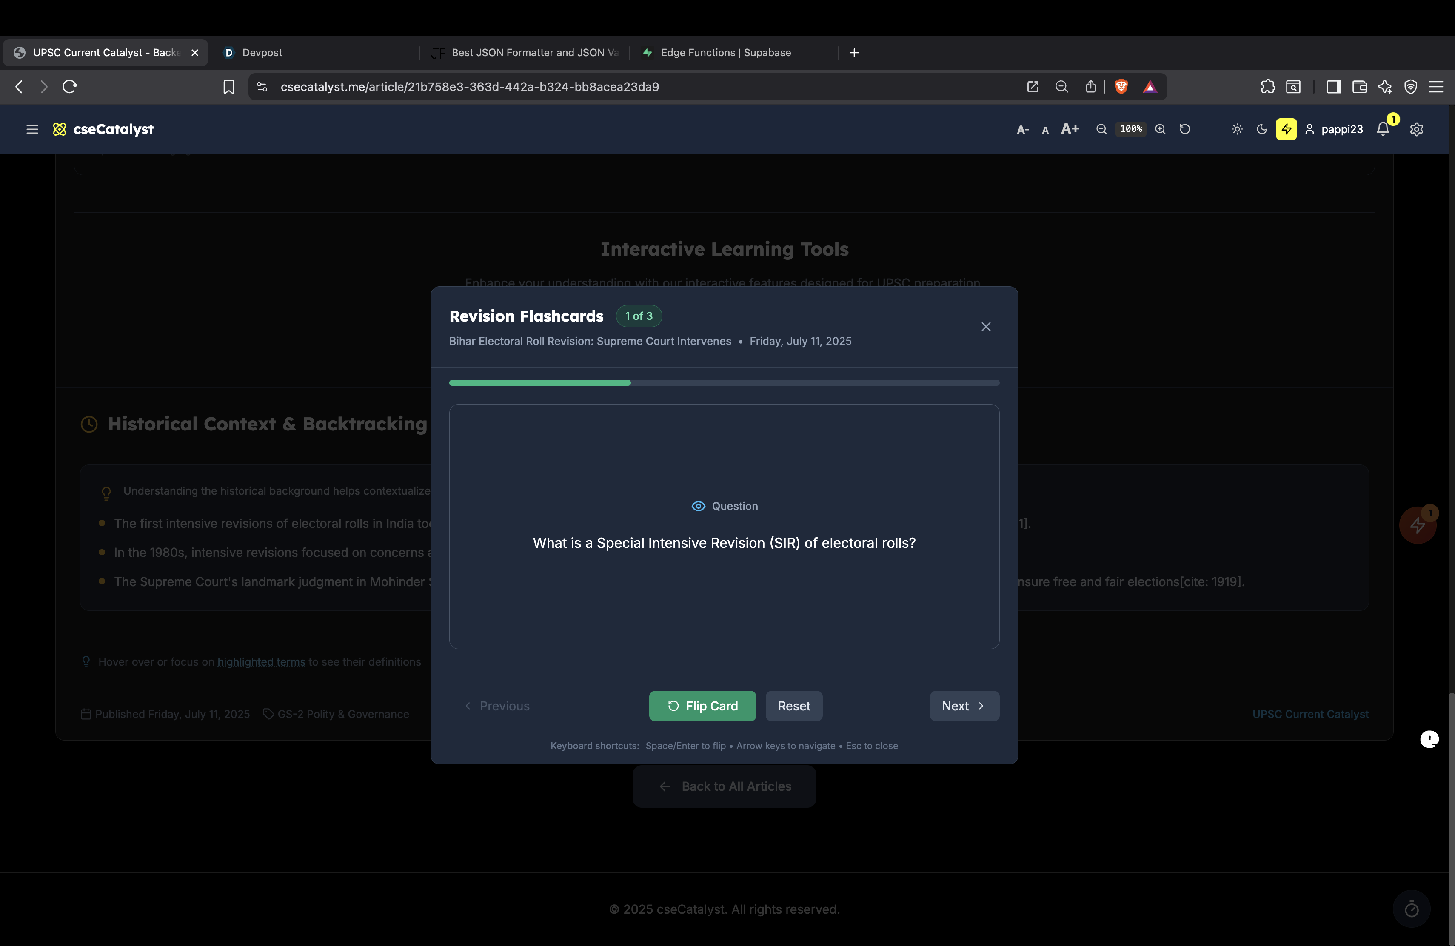Open Brave browser main menu
The height and width of the screenshot is (946, 1455).
click(x=1436, y=87)
